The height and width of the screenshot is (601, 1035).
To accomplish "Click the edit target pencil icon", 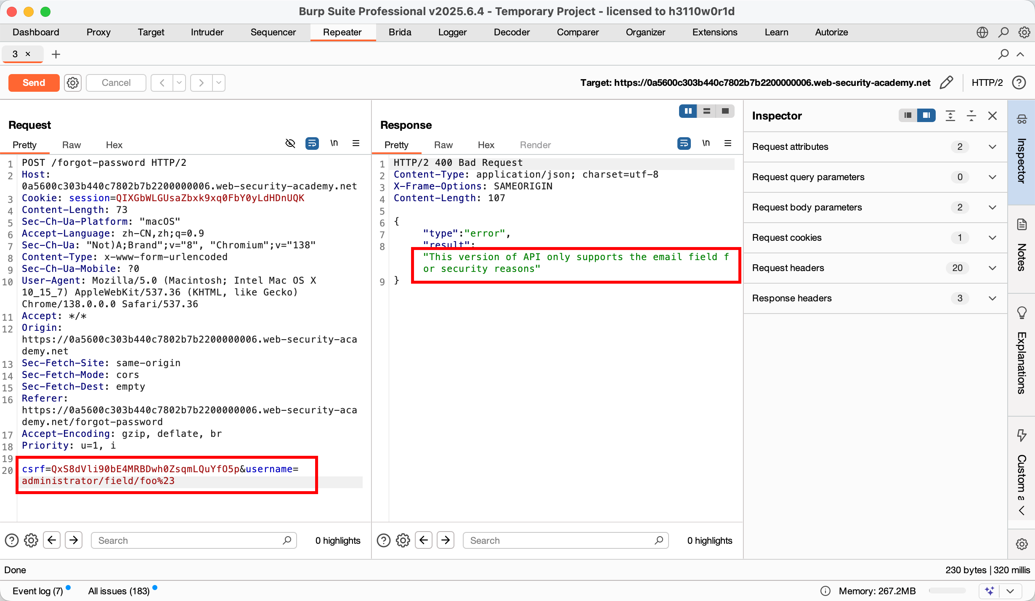I will 946,82.
